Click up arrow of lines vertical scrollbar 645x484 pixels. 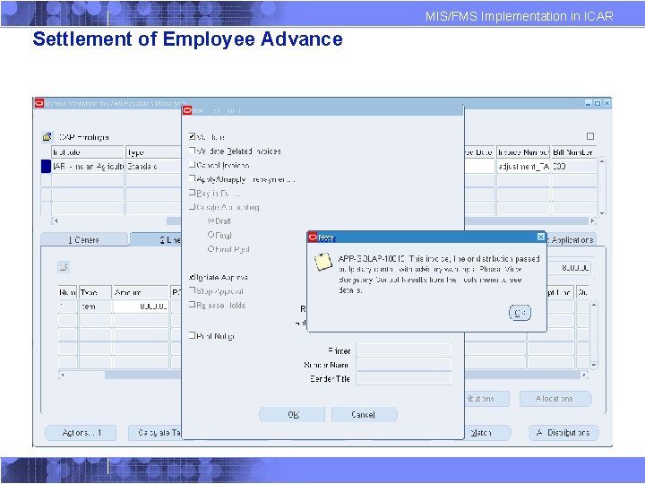click(594, 305)
